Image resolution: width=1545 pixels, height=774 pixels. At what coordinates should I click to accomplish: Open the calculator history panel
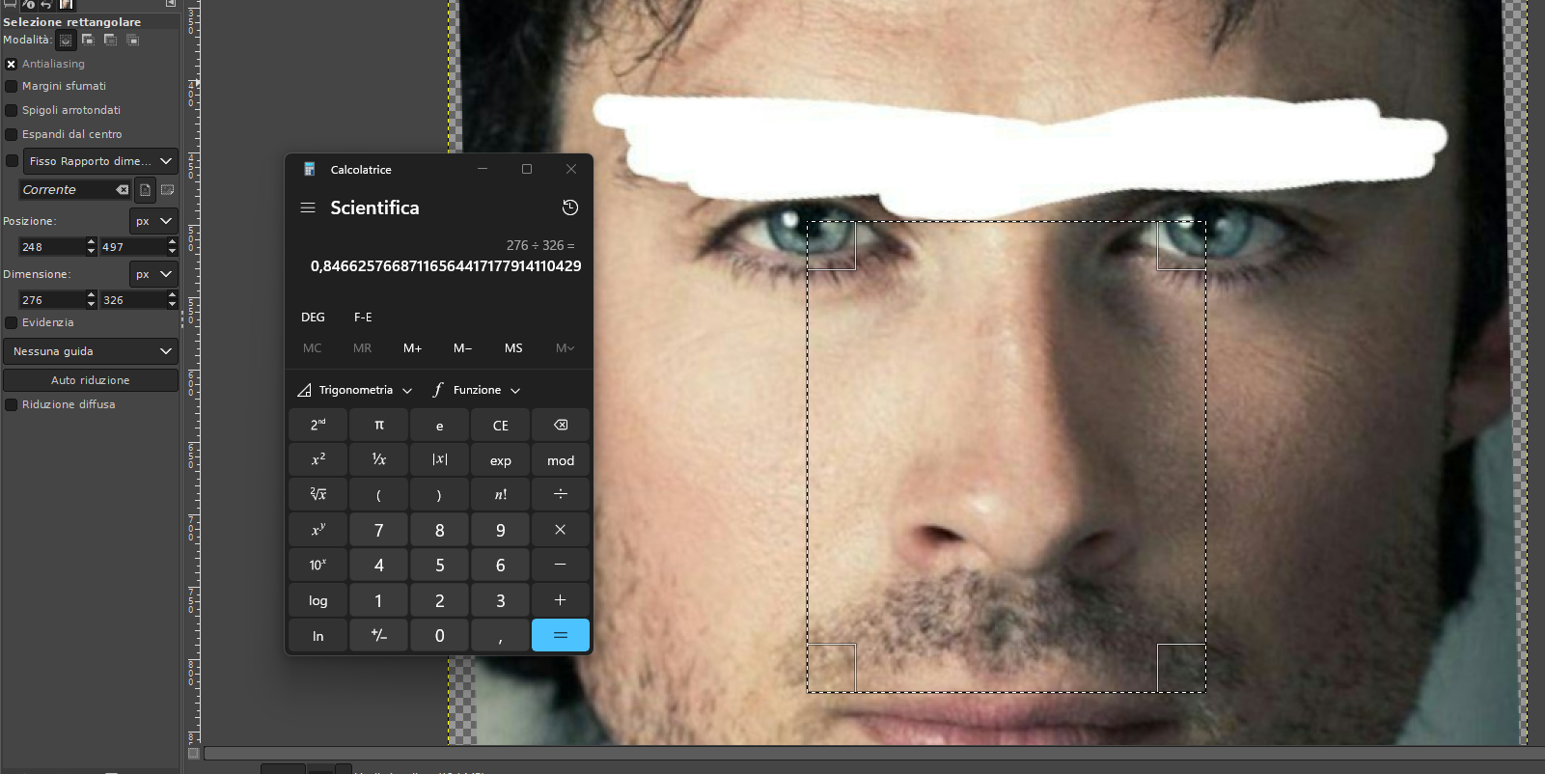pyautogui.click(x=570, y=207)
